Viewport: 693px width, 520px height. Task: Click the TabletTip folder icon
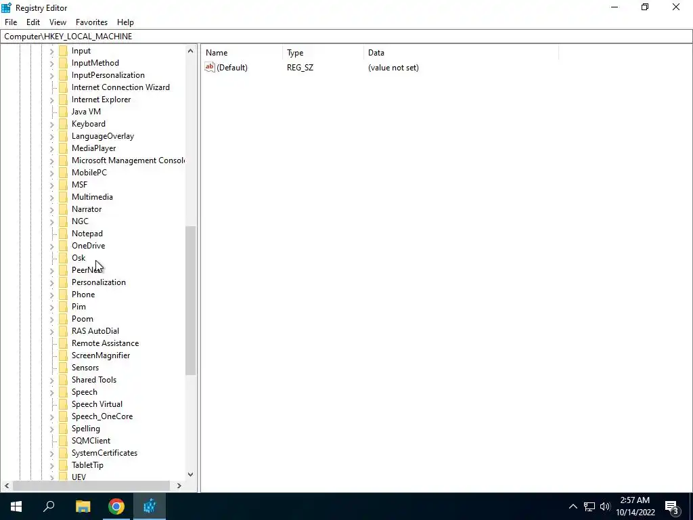tap(63, 465)
